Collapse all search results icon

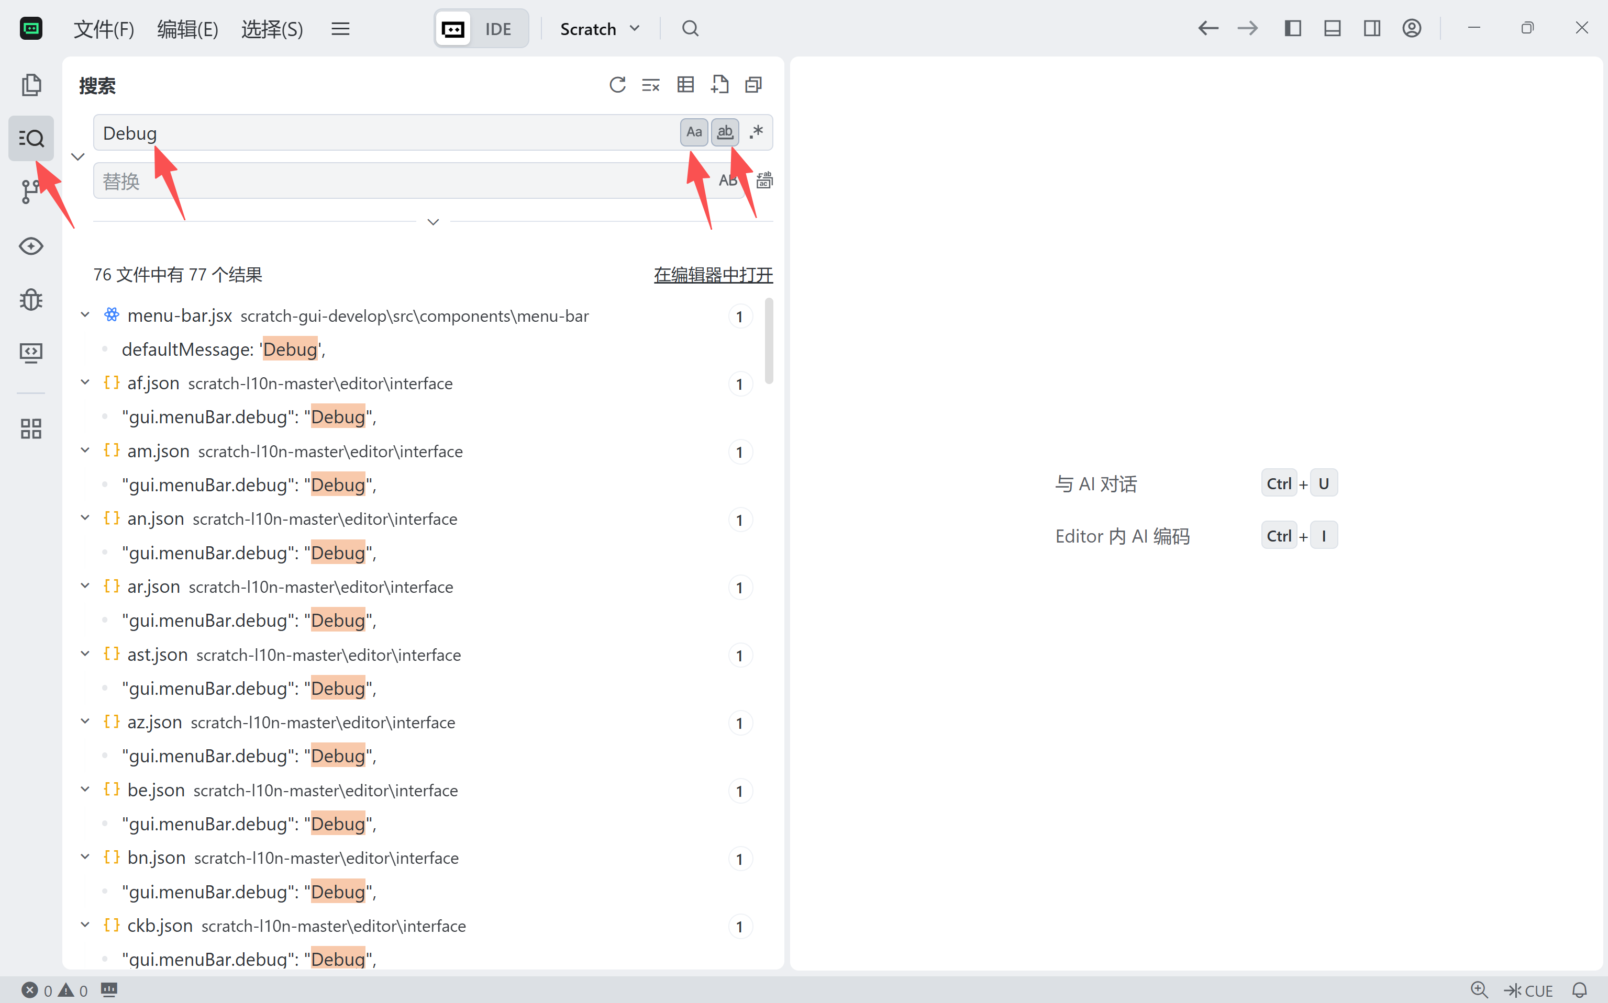[x=753, y=85]
